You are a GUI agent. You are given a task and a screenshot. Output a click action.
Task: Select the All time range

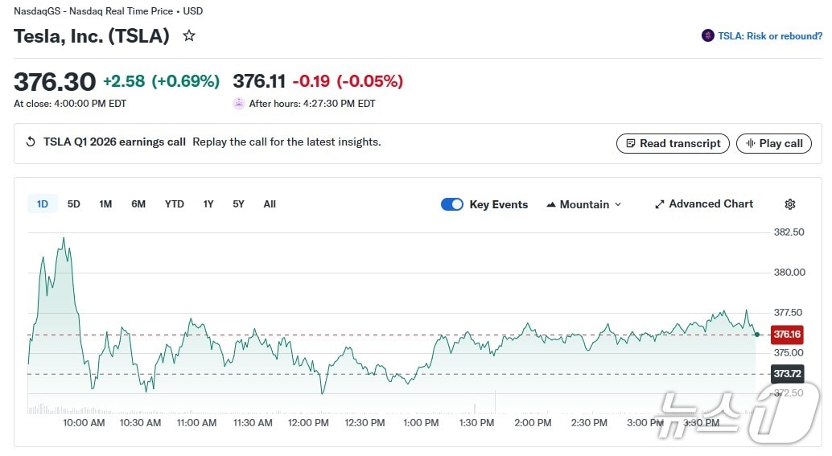tap(270, 204)
